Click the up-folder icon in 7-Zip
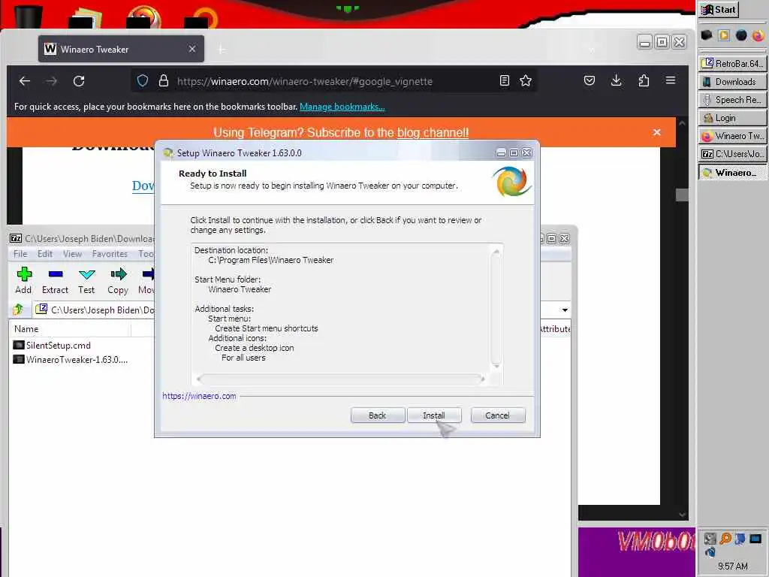The image size is (769, 577). pos(19,310)
